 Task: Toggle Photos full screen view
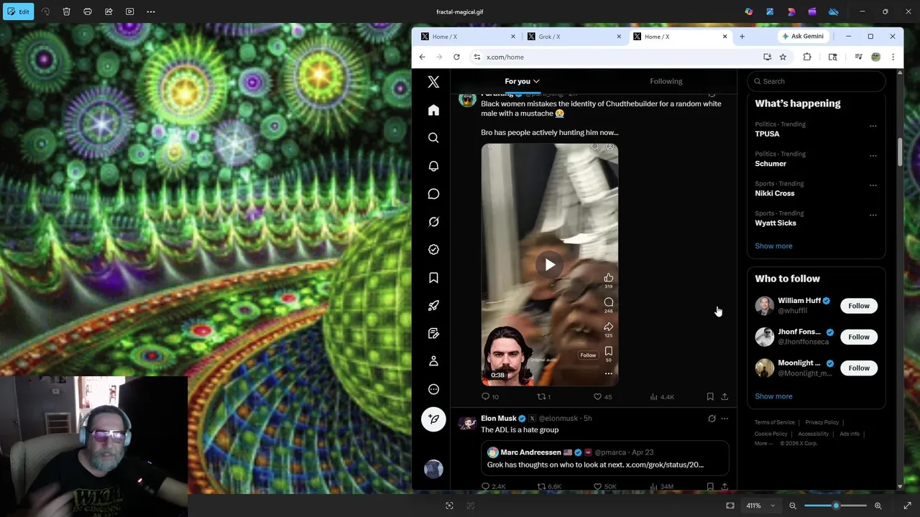click(908, 506)
